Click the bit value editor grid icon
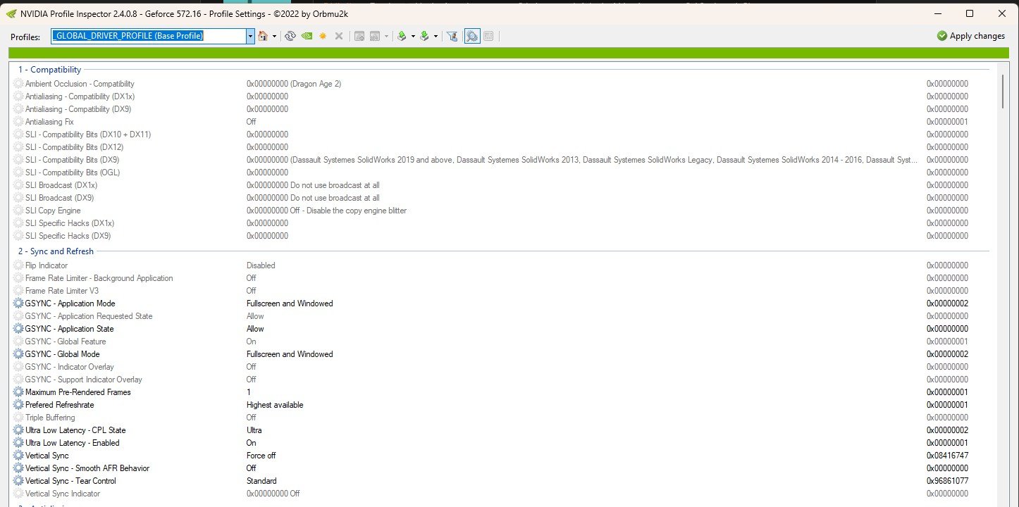 click(x=488, y=36)
